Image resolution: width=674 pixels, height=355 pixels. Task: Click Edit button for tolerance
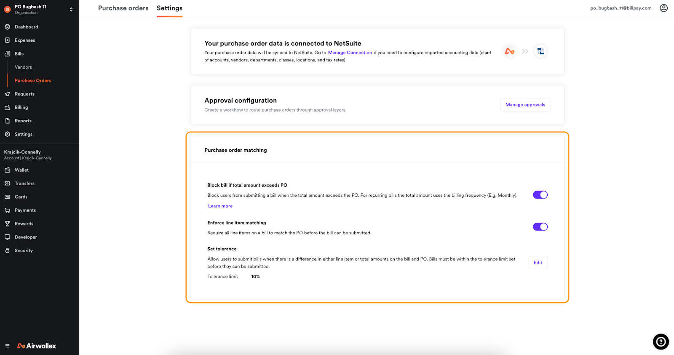pyautogui.click(x=538, y=262)
